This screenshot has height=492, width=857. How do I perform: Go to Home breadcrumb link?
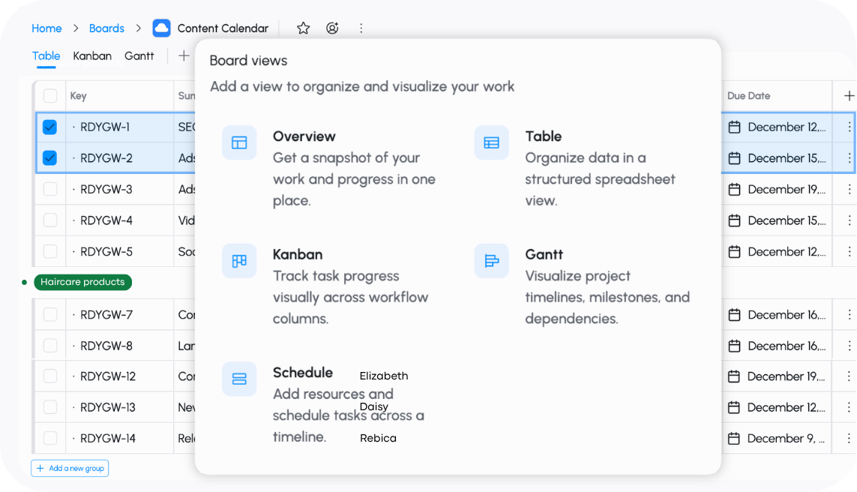pyautogui.click(x=46, y=28)
